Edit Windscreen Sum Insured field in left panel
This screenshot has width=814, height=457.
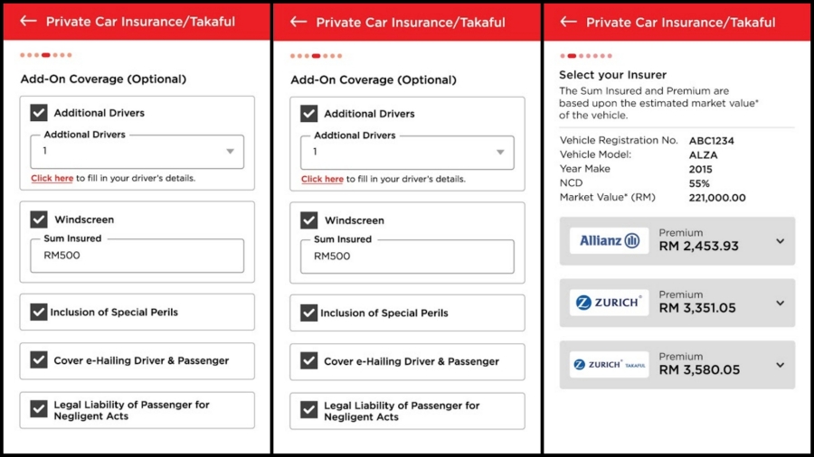pos(137,256)
